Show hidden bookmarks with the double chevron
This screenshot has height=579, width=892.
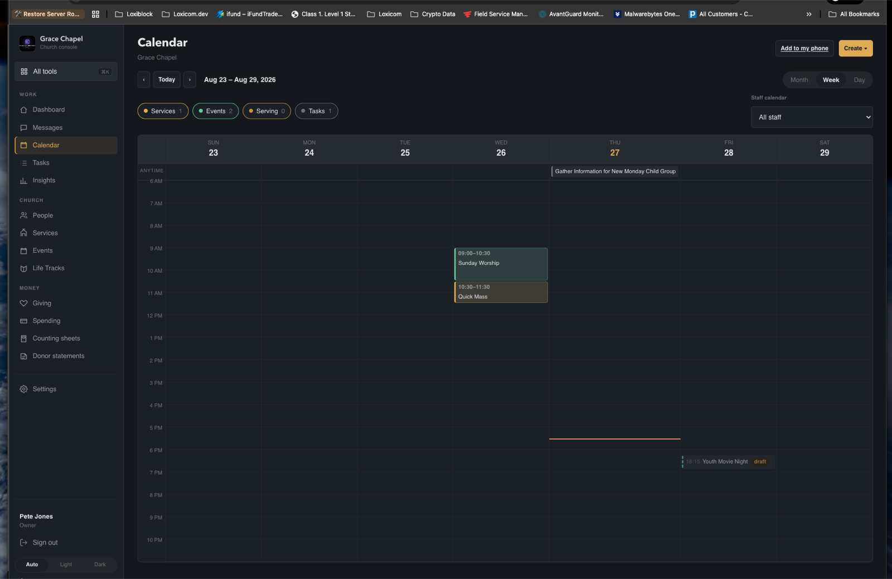point(809,14)
